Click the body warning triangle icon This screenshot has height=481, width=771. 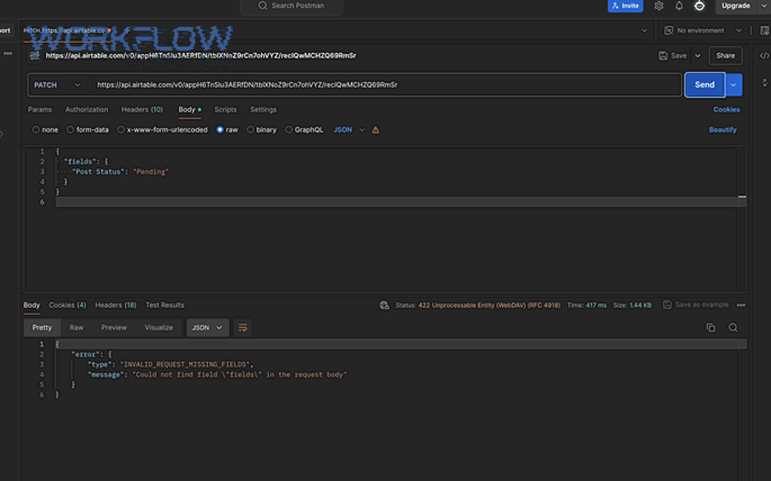tap(376, 130)
